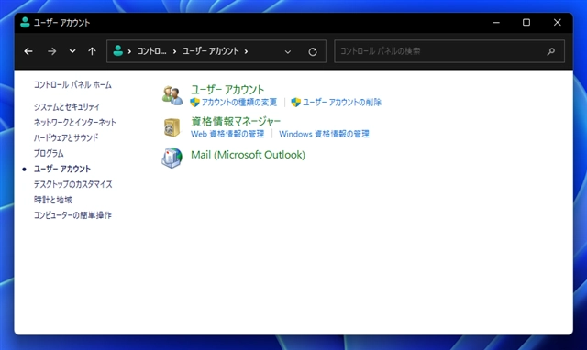Close the ユーザー アカウント window

coord(557,22)
